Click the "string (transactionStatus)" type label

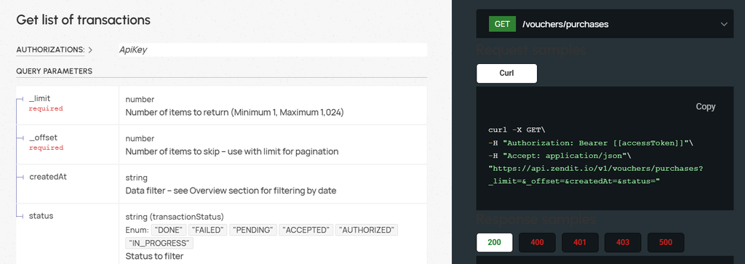[175, 217]
